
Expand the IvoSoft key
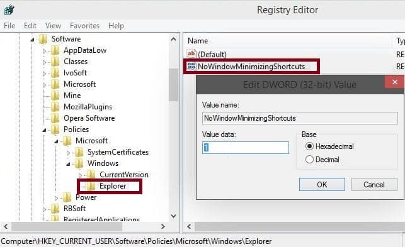click(x=44, y=74)
